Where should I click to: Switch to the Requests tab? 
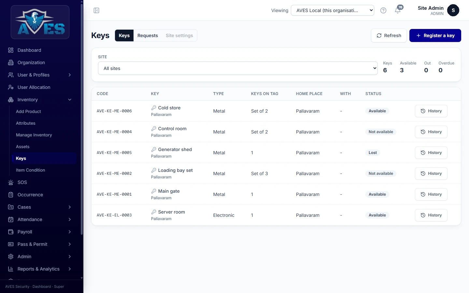point(148,35)
